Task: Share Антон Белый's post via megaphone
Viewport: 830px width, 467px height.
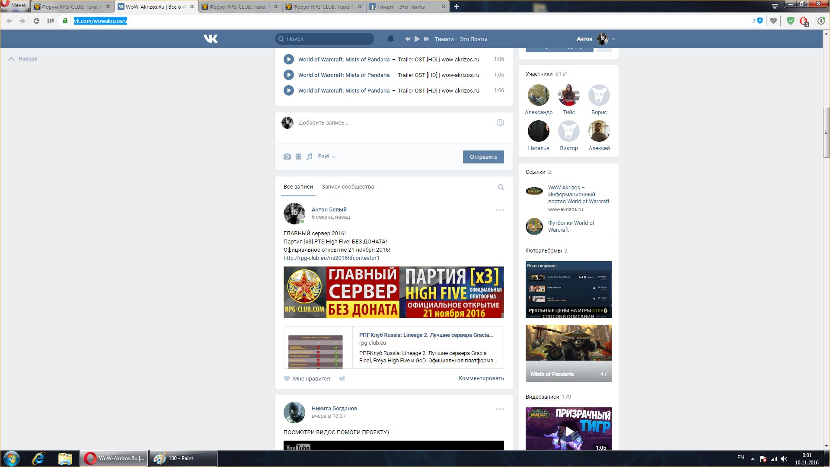Action: click(x=342, y=379)
